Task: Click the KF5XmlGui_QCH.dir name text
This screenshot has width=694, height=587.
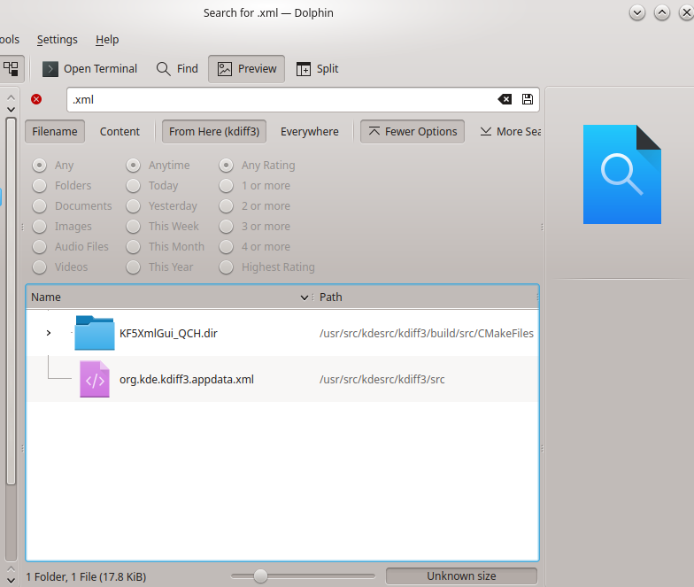Action: (168, 333)
